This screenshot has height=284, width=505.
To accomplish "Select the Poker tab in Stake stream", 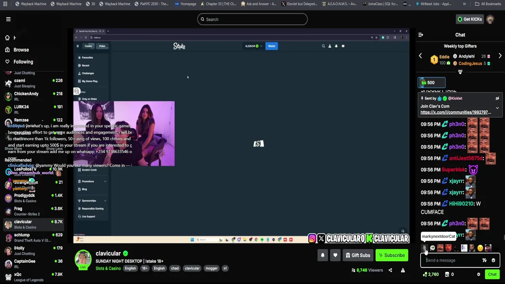I will pyautogui.click(x=102, y=46).
